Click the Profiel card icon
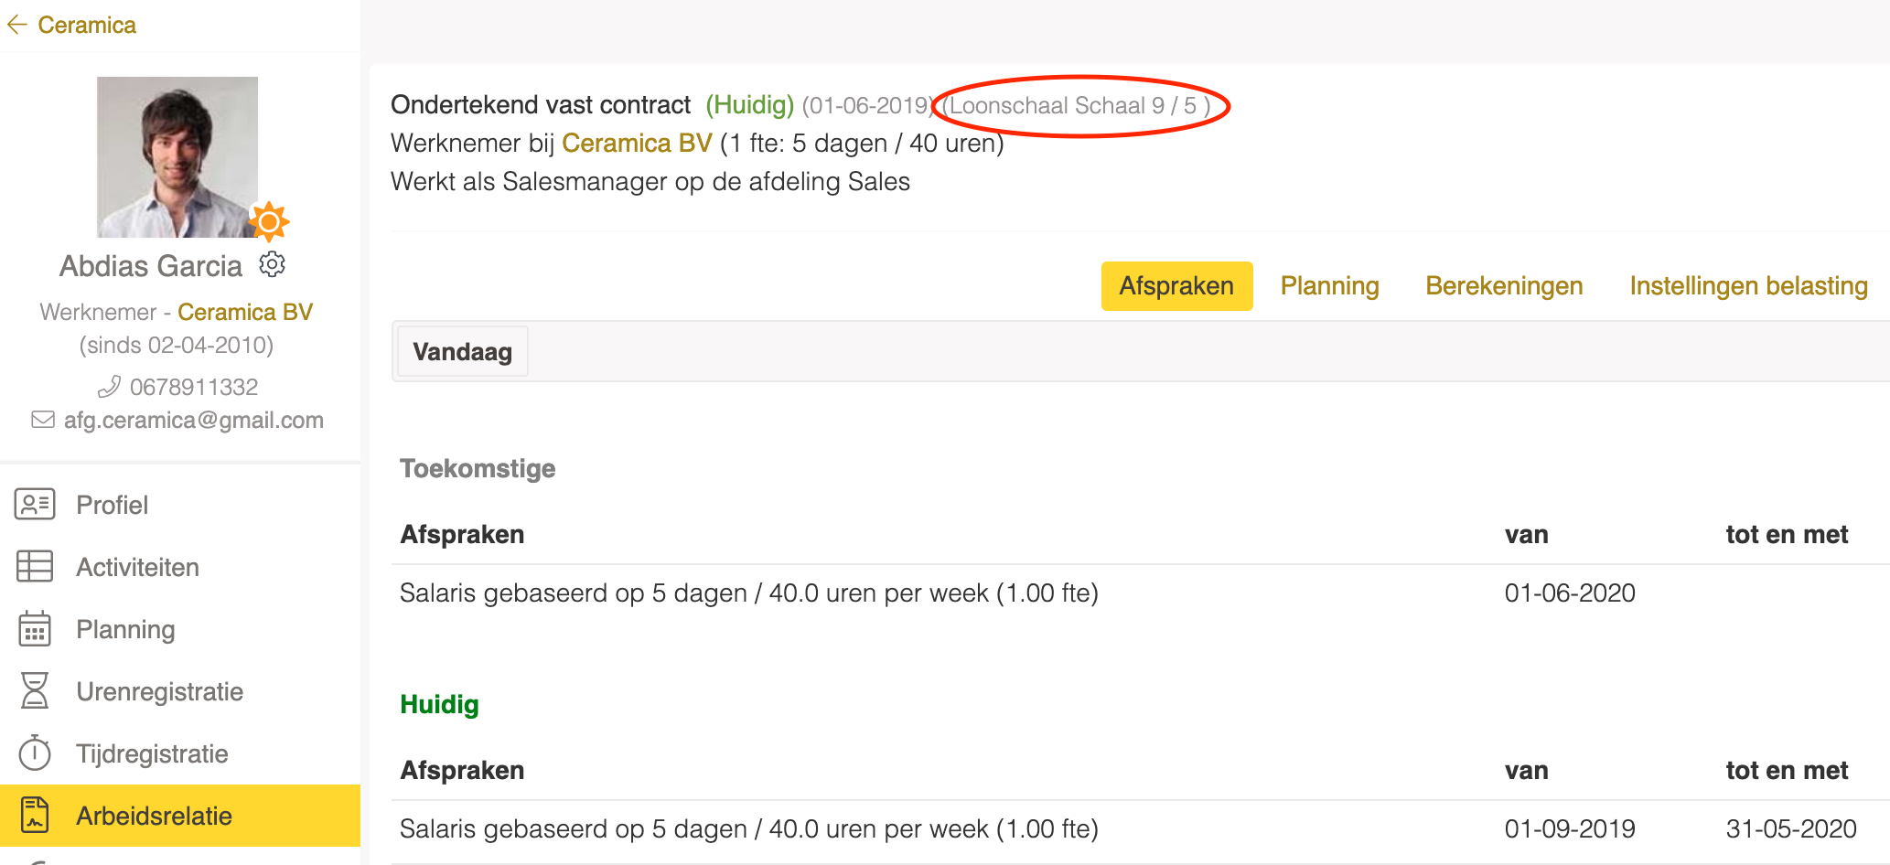The image size is (1890, 865). (35, 505)
